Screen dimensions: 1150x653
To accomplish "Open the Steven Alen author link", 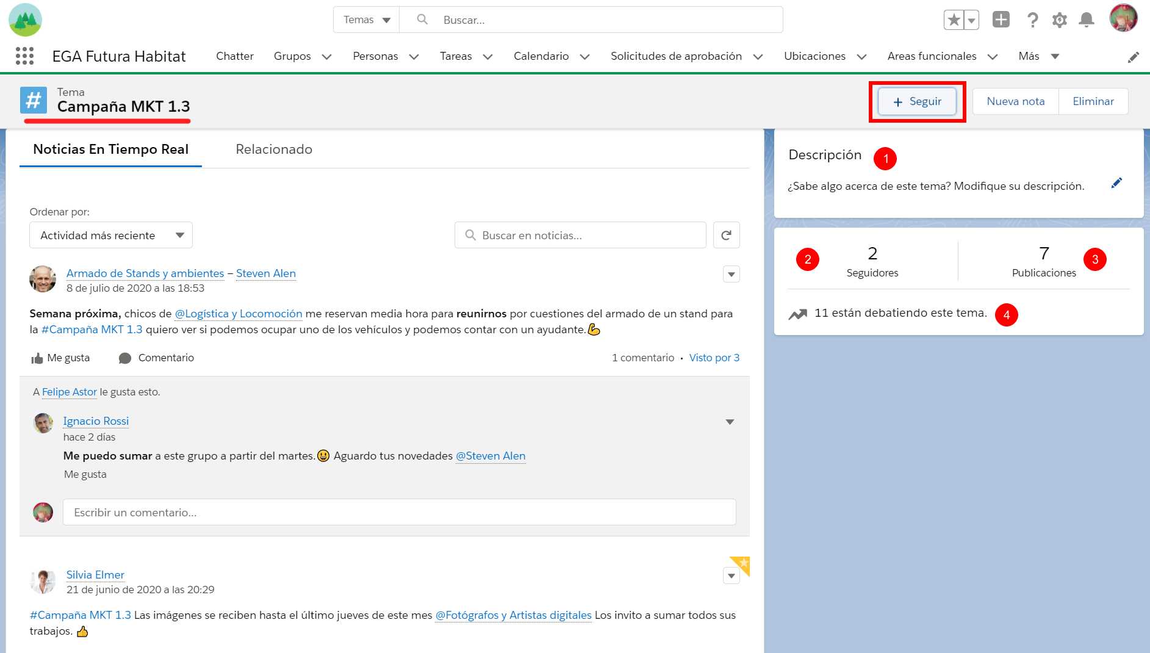I will pyautogui.click(x=266, y=273).
